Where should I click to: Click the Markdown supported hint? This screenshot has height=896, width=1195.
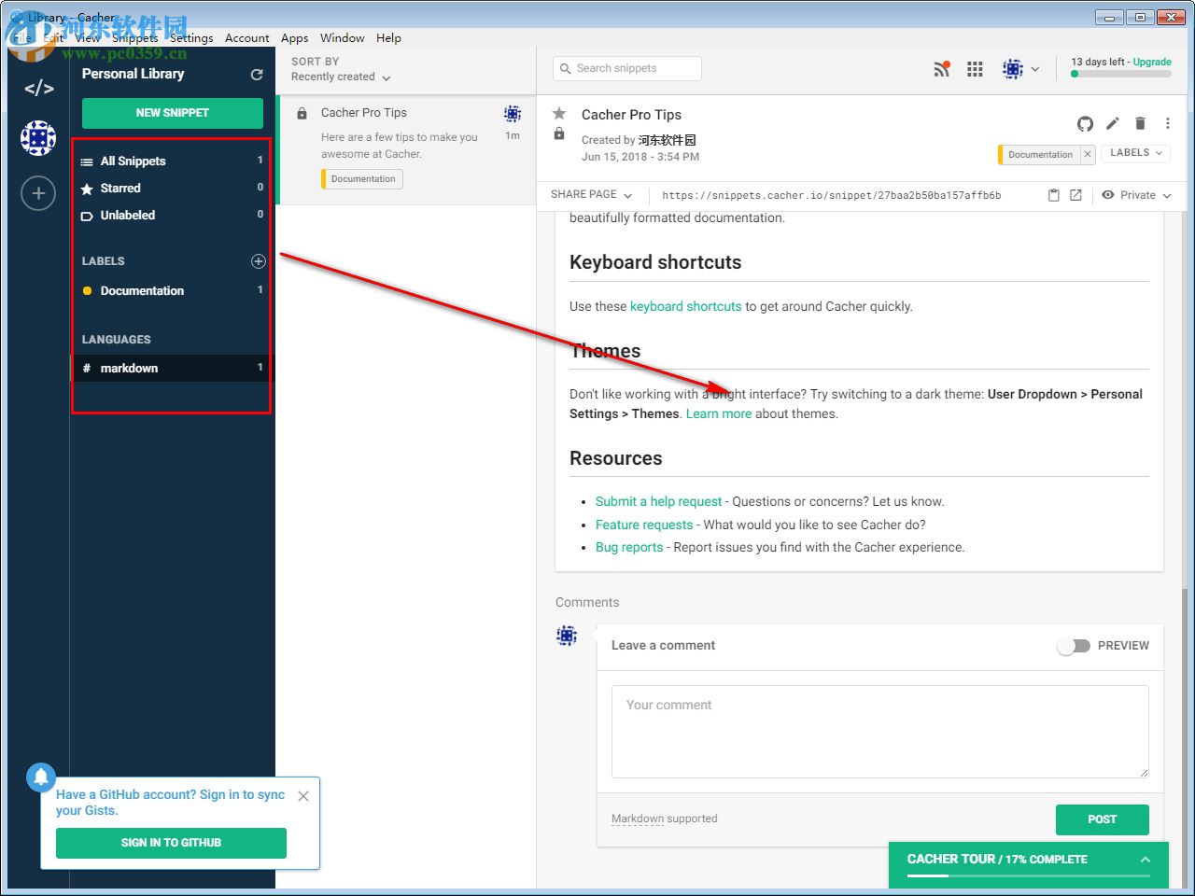[665, 819]
